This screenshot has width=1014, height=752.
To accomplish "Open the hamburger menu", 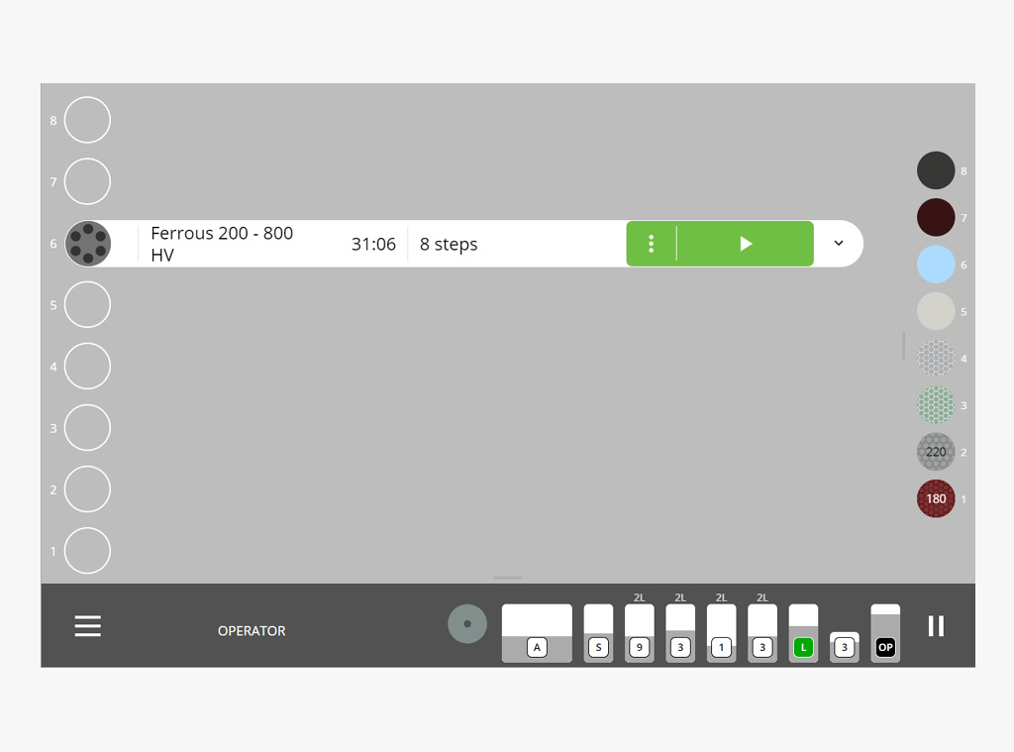I will click(88, 626).
